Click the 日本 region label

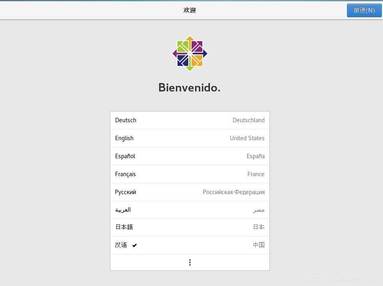tap(259, 227)
